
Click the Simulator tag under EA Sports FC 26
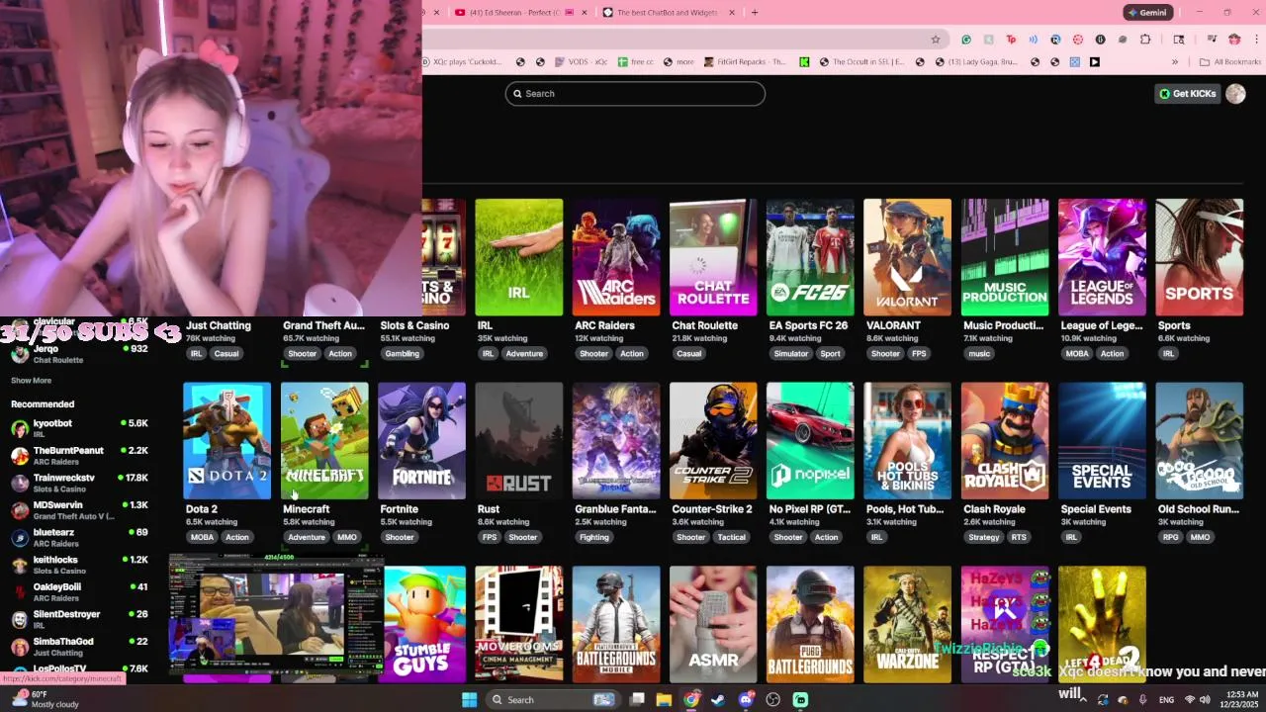(790, 353)
